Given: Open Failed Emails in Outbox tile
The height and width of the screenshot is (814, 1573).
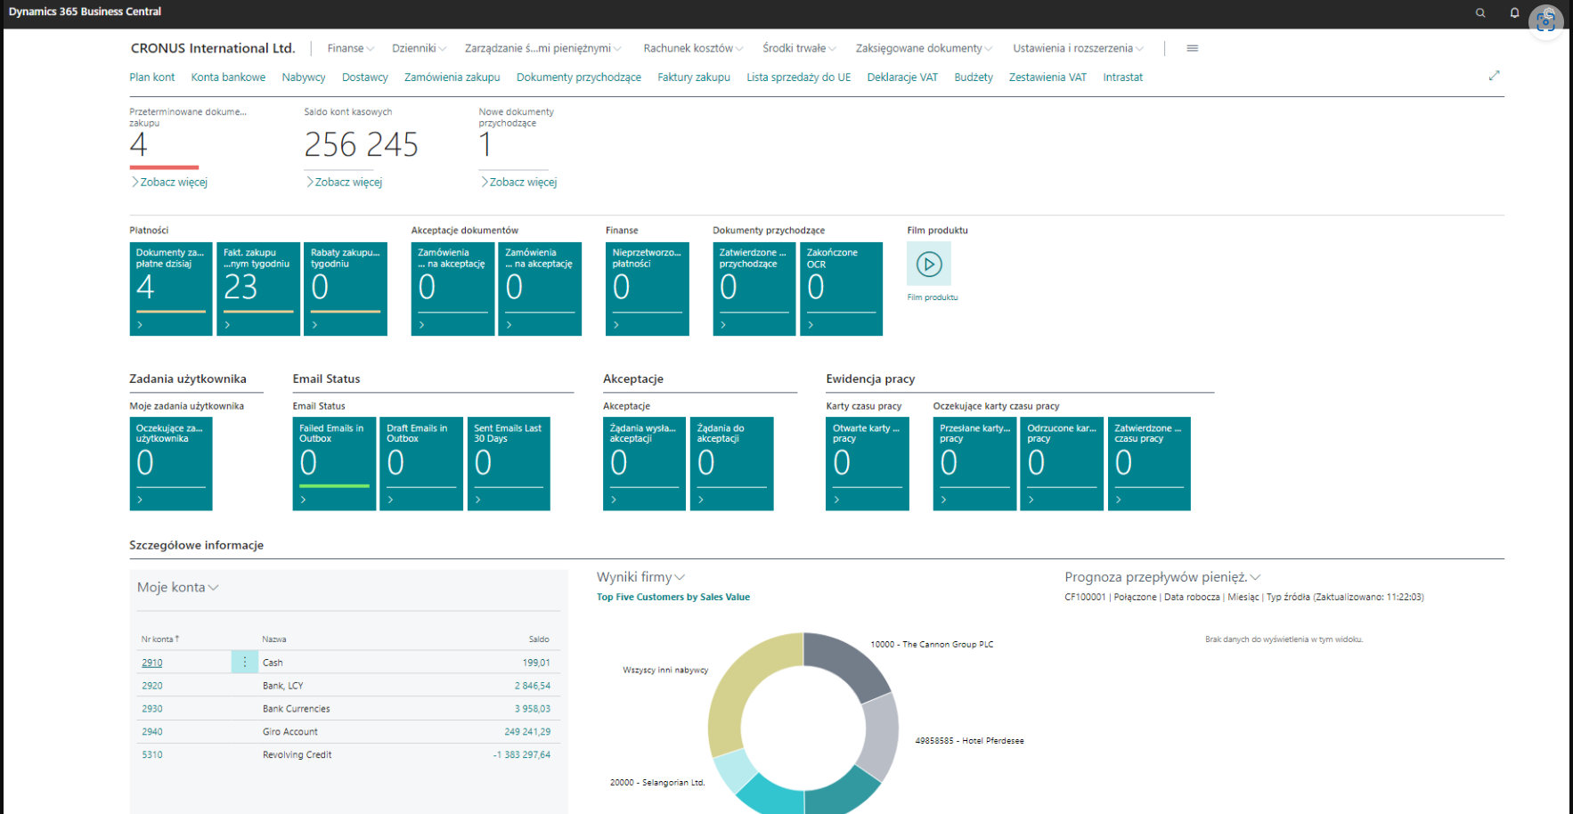Looking at the screenshot, I should click(x=334, y=464).
